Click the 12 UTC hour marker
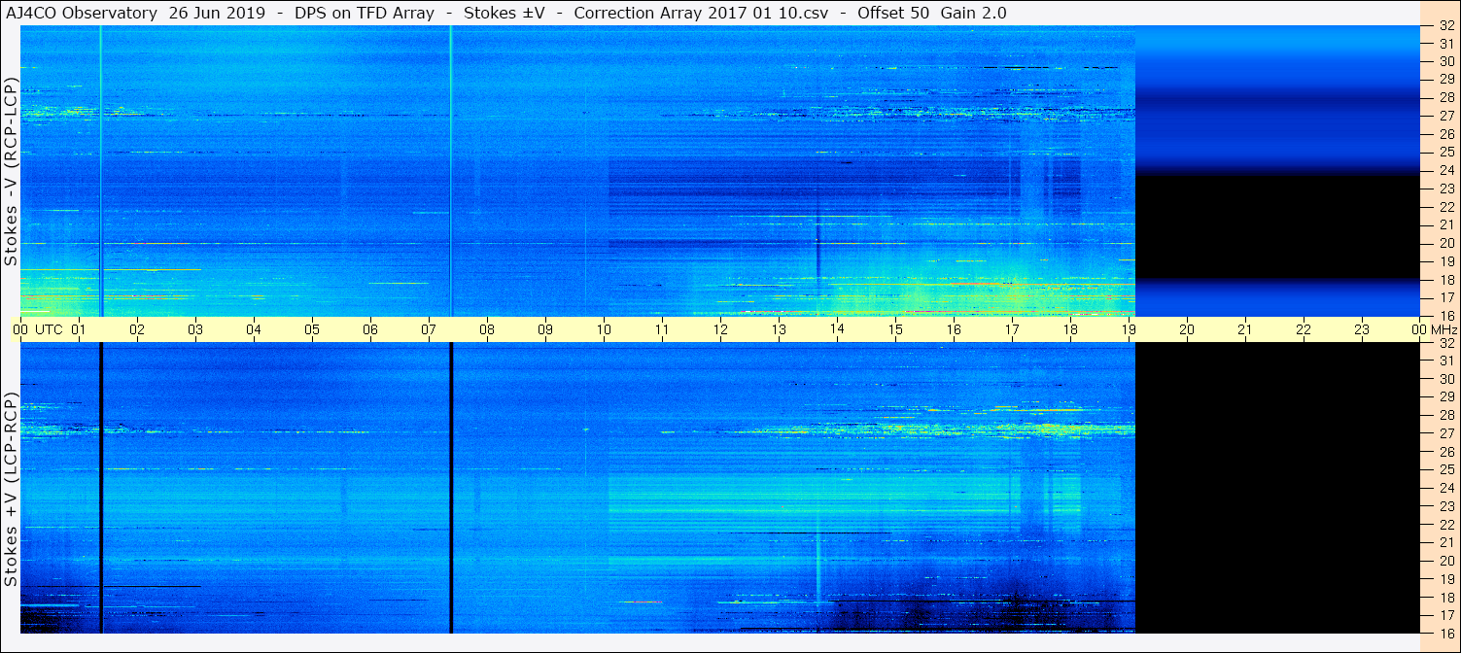The image size is (1461, 653). (x=720, y=329)
